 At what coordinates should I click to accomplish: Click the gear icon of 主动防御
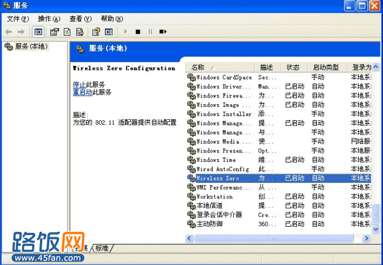[x=191, y=224]
